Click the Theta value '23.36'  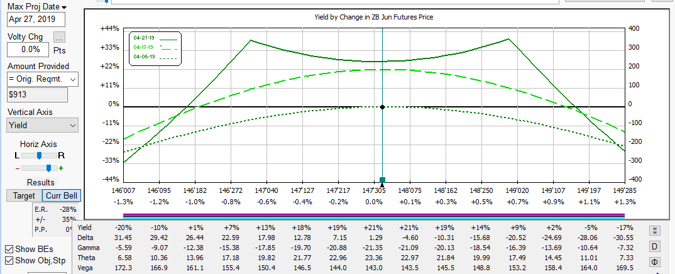pos(374,258)
